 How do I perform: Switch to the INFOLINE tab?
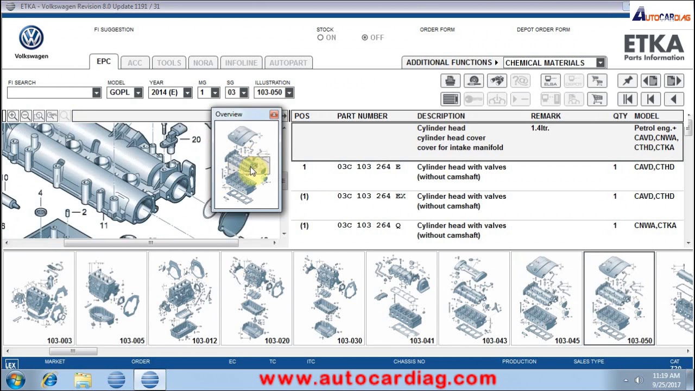241,63
